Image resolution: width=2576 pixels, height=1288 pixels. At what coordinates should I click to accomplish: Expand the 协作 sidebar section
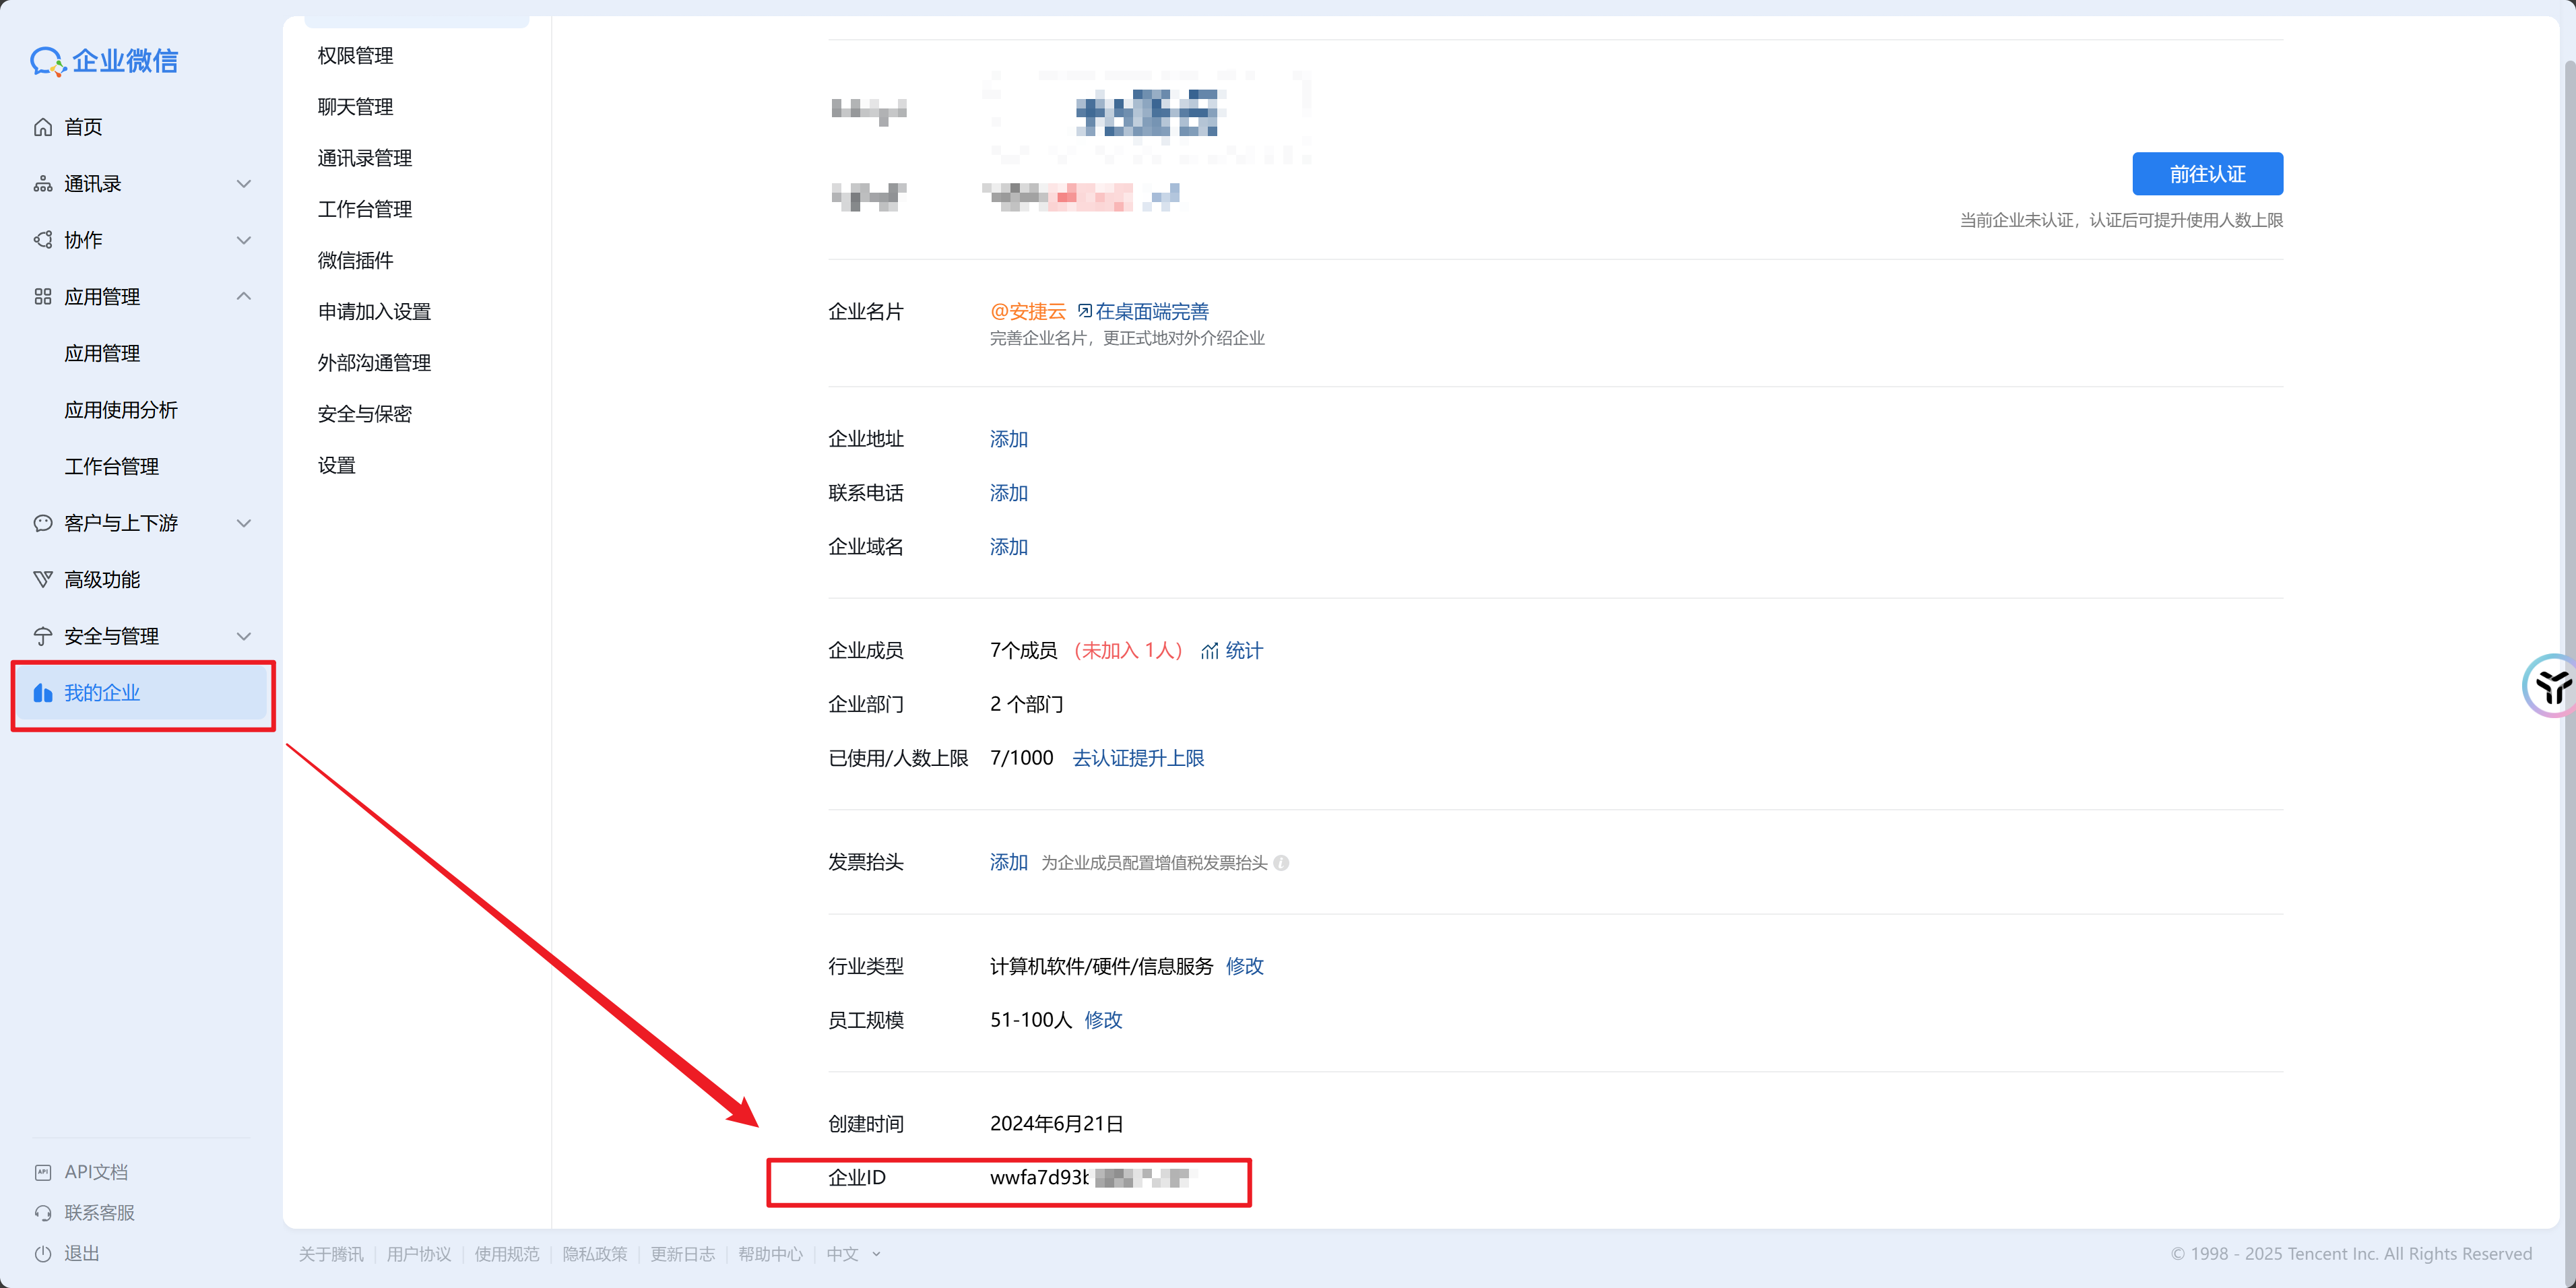click(243, 240)
